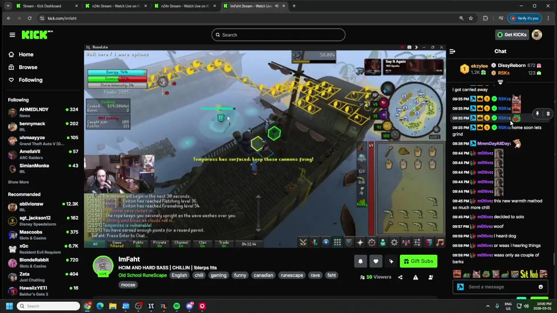
Task: Click the chat panel scrollbar
Action: coord(554,259)
